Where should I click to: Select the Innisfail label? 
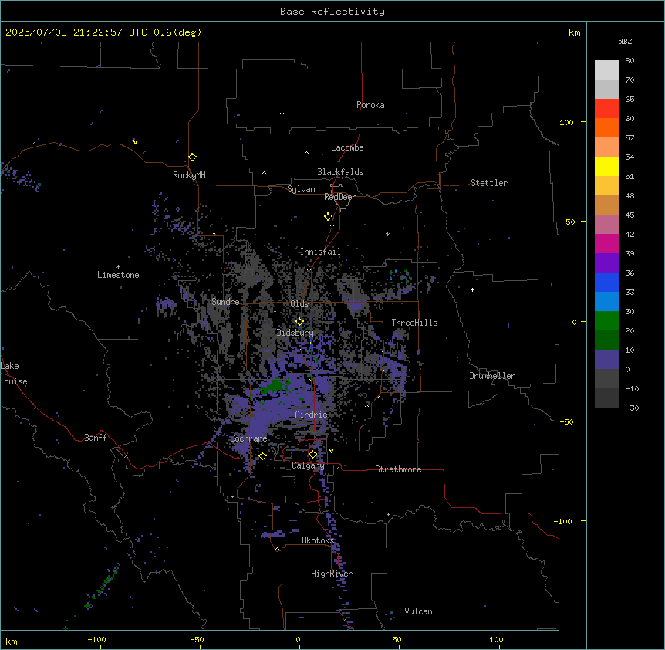[x=320, y=252]
